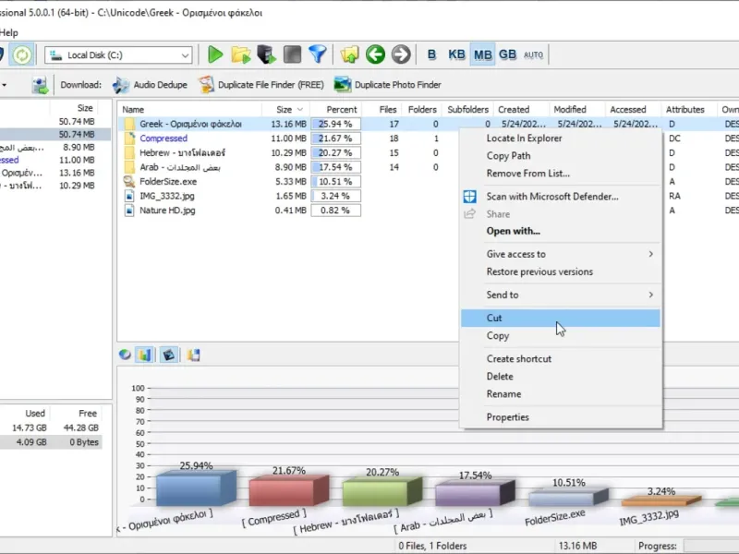Click the gray Forward arrow button
This screenshot has width=739, height=554.
(x=400, y=54)
